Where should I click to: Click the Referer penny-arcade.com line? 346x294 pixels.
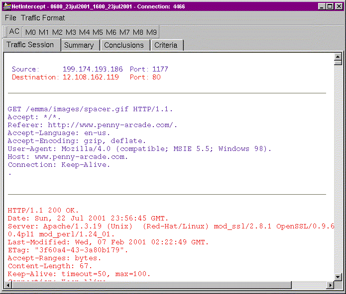[x=93, y=125]
